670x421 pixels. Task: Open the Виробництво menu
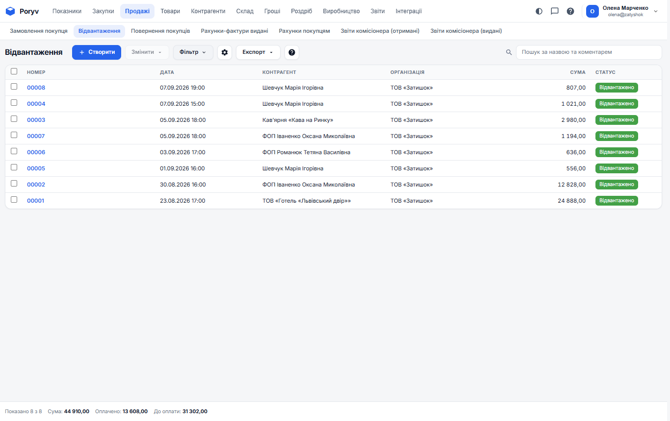pyautogui.click(x=341, y=11)
